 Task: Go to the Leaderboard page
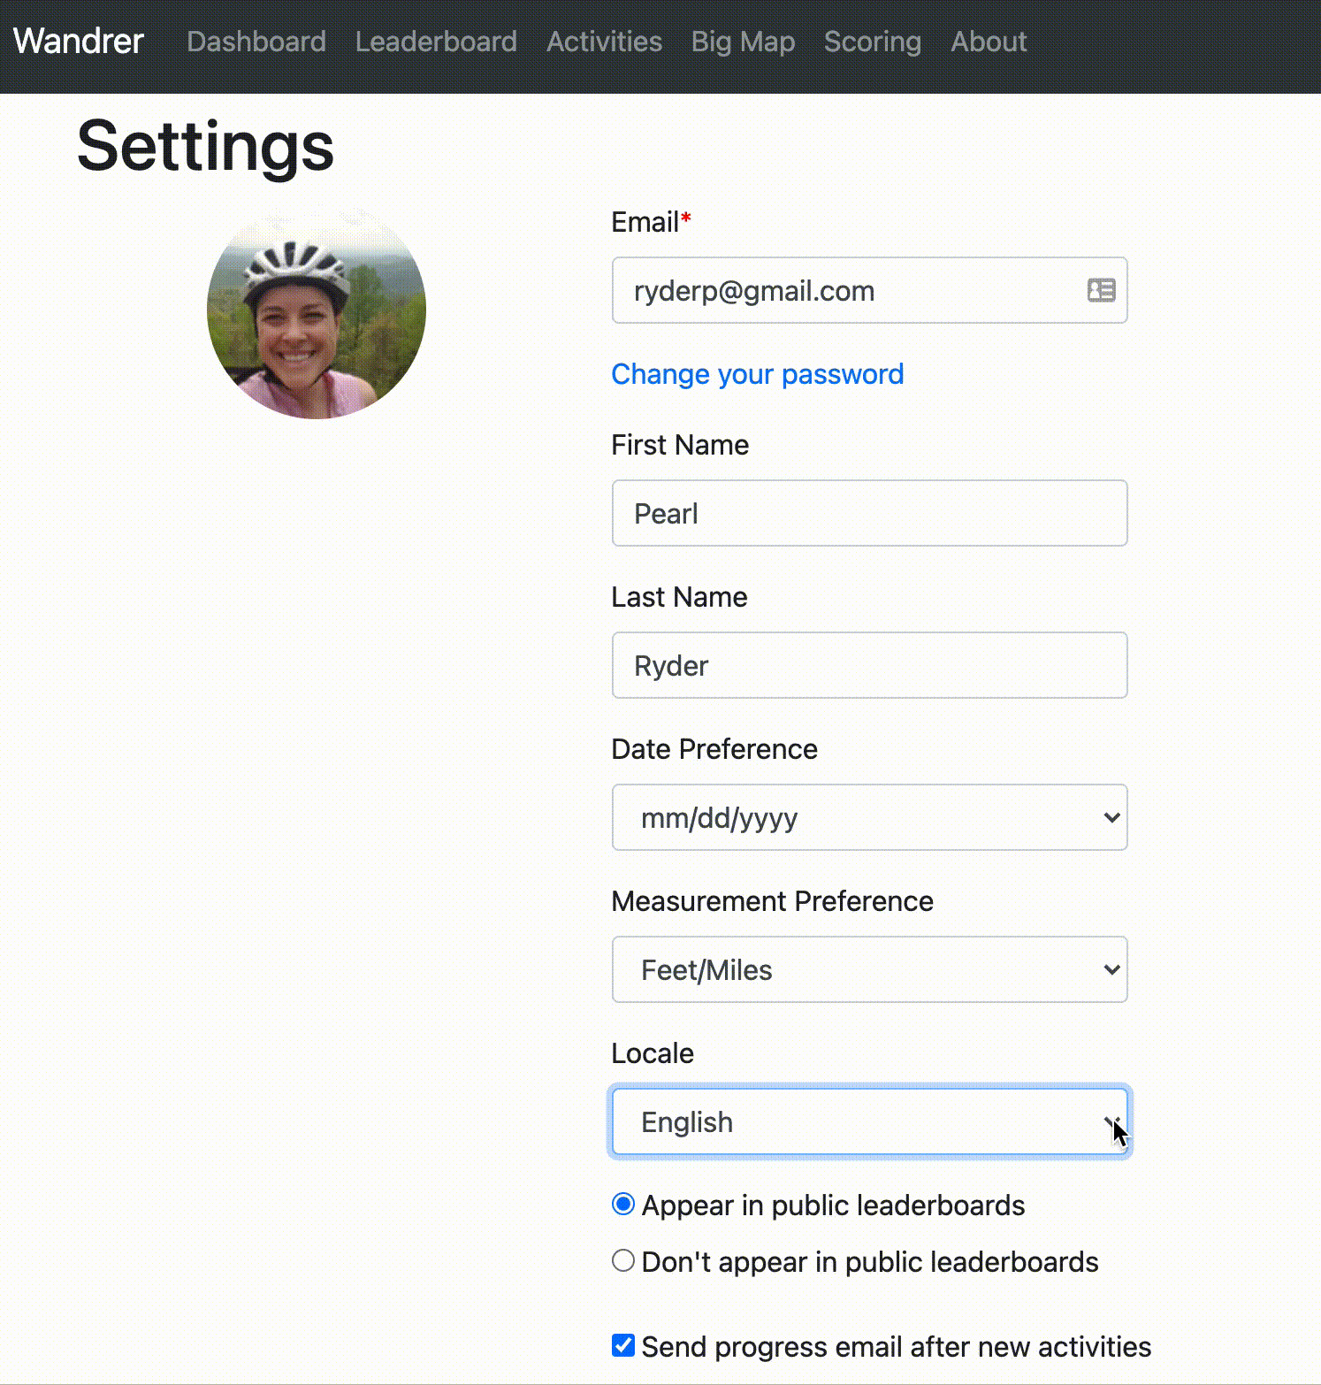tap(436, 42)
